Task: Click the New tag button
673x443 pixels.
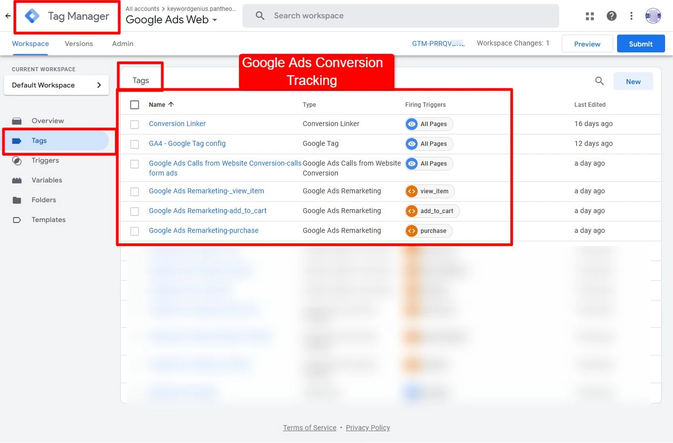Action: click(x=633, y=82)
